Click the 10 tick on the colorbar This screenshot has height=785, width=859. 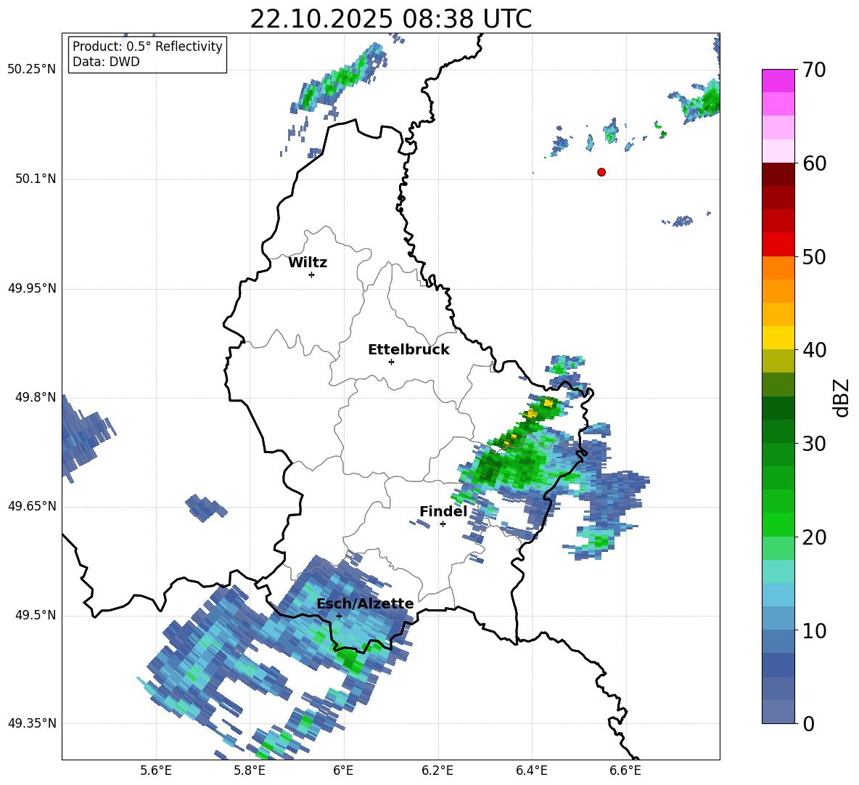pos(814,630)
